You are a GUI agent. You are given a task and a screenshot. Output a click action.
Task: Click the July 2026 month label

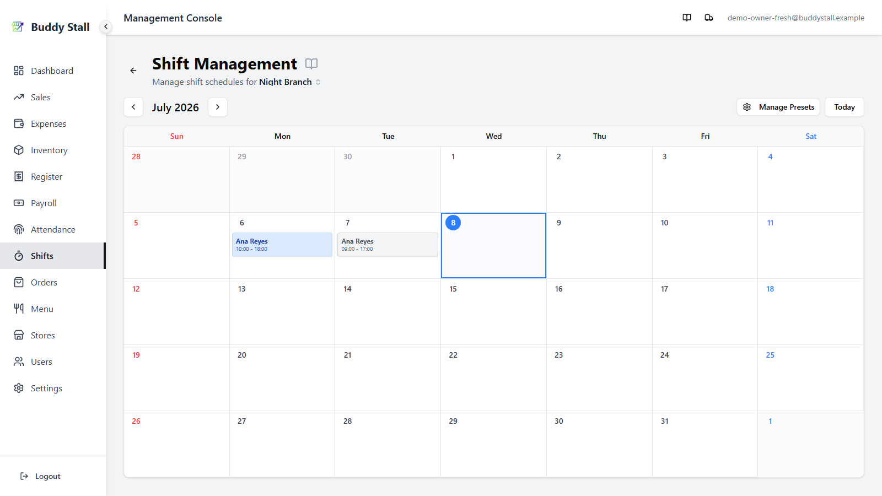[175, 107]
